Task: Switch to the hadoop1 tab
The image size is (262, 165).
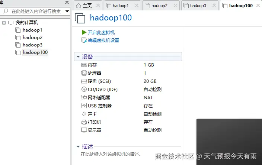Action: [122, 6]
